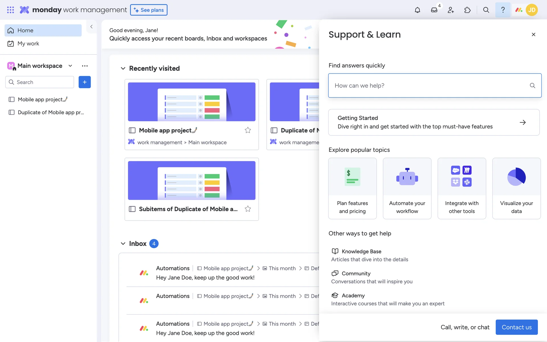The height and width of the screenshot is (342, 547).
Task: Open the inbox tray icon
Action: [434, 10]
